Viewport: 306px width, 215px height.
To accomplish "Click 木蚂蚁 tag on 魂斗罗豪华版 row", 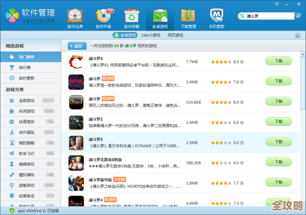I will click(x=120, y=179).
